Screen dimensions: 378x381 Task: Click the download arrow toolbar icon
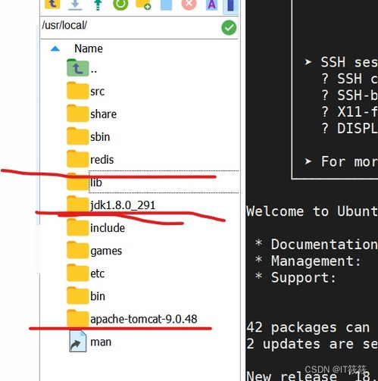(75, 5)
